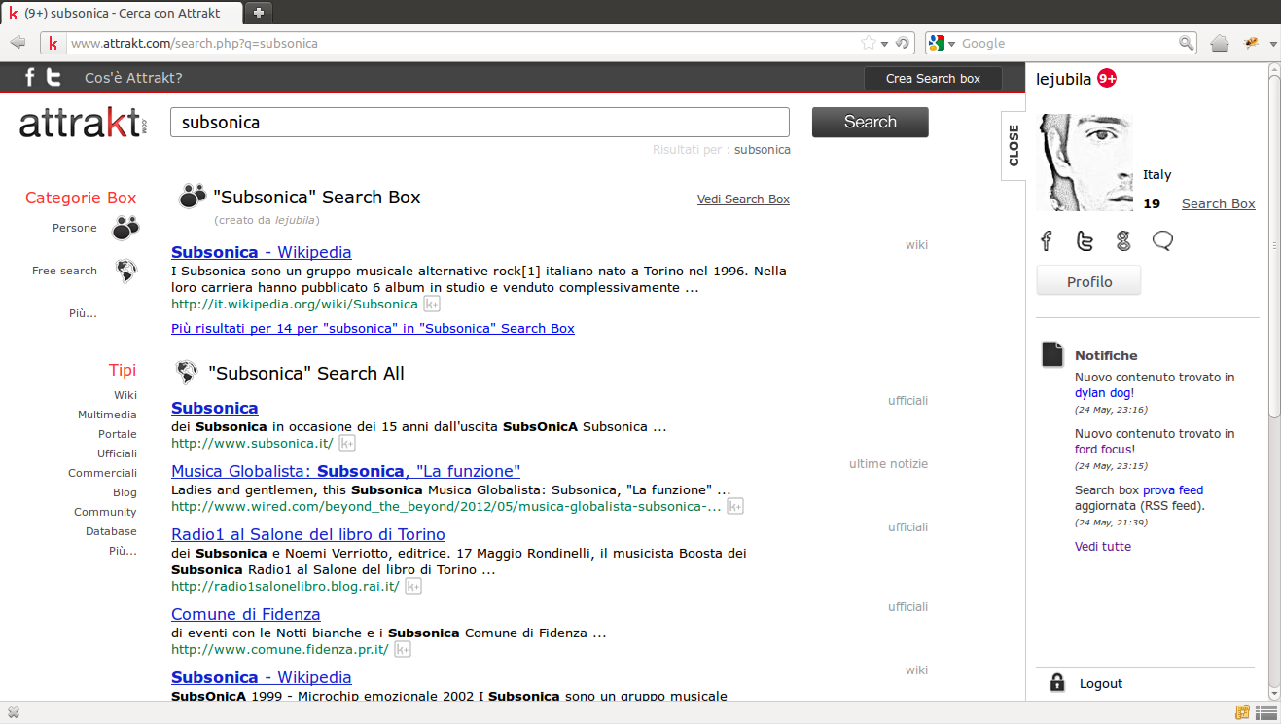
Task: Open Più risultati per 14 link
Action: point(373,328)
